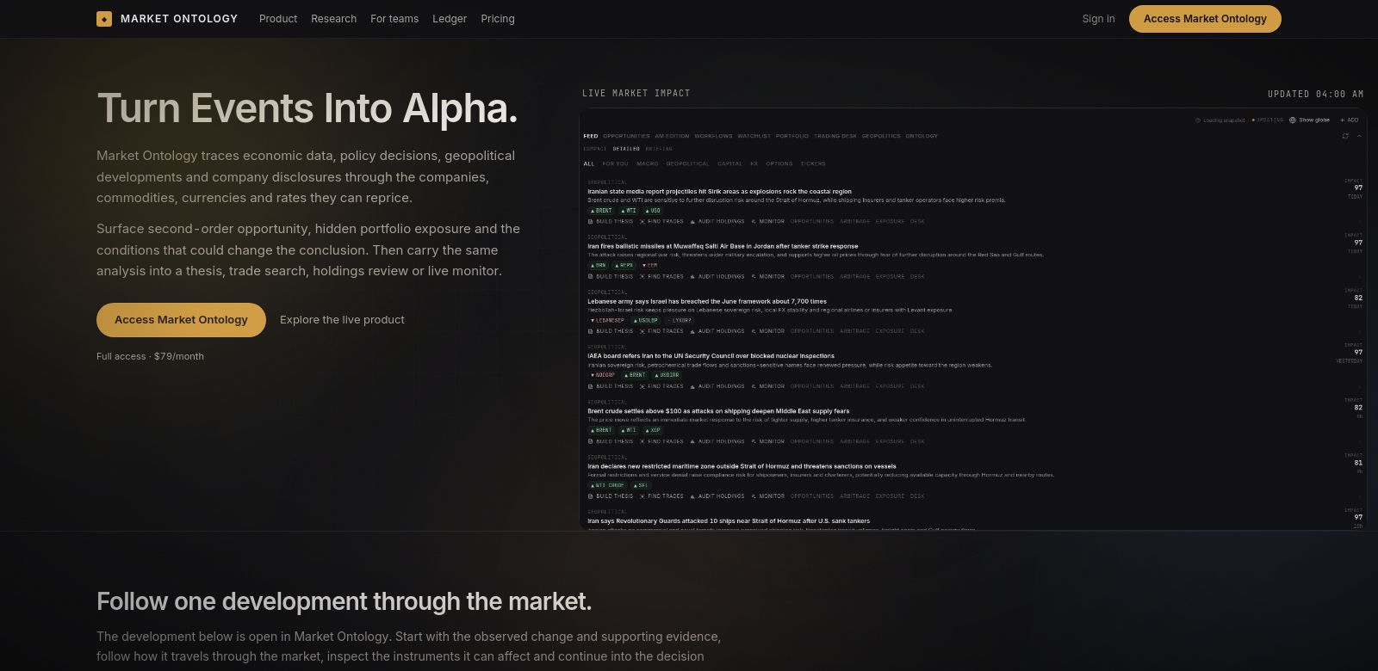Open the Ledger nav link
This screenshot has width=1378, height=671.
[x=450, y=19]
